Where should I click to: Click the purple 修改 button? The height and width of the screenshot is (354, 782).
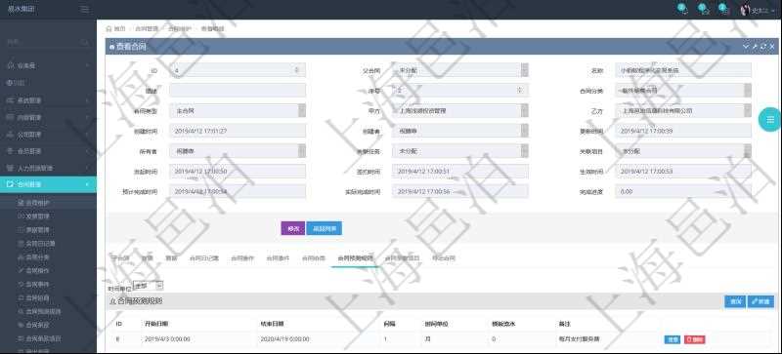pyautogui.click(x=292, y=228)
